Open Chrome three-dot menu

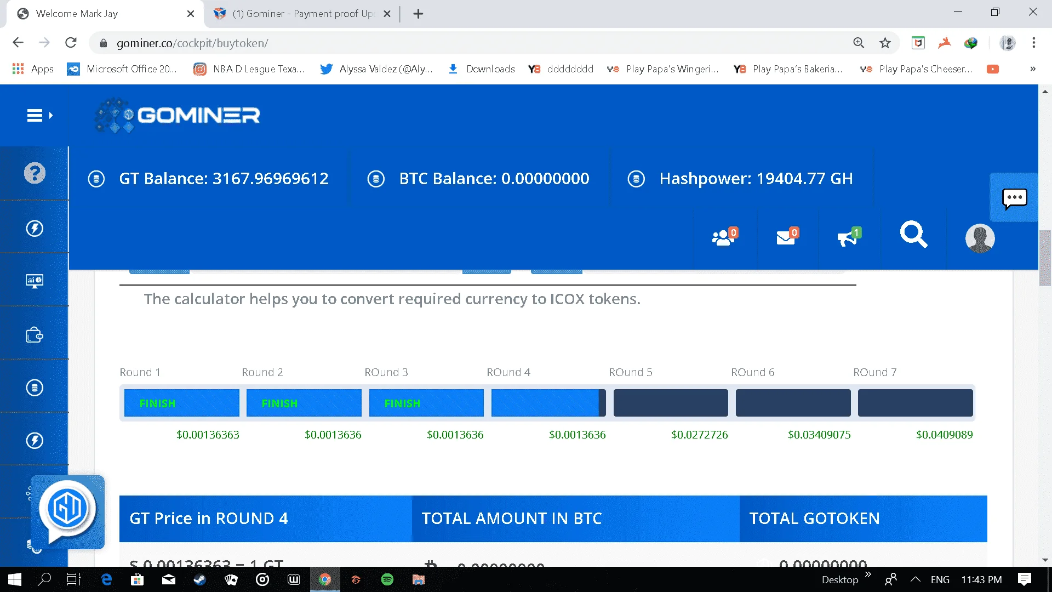(1033, 43)
